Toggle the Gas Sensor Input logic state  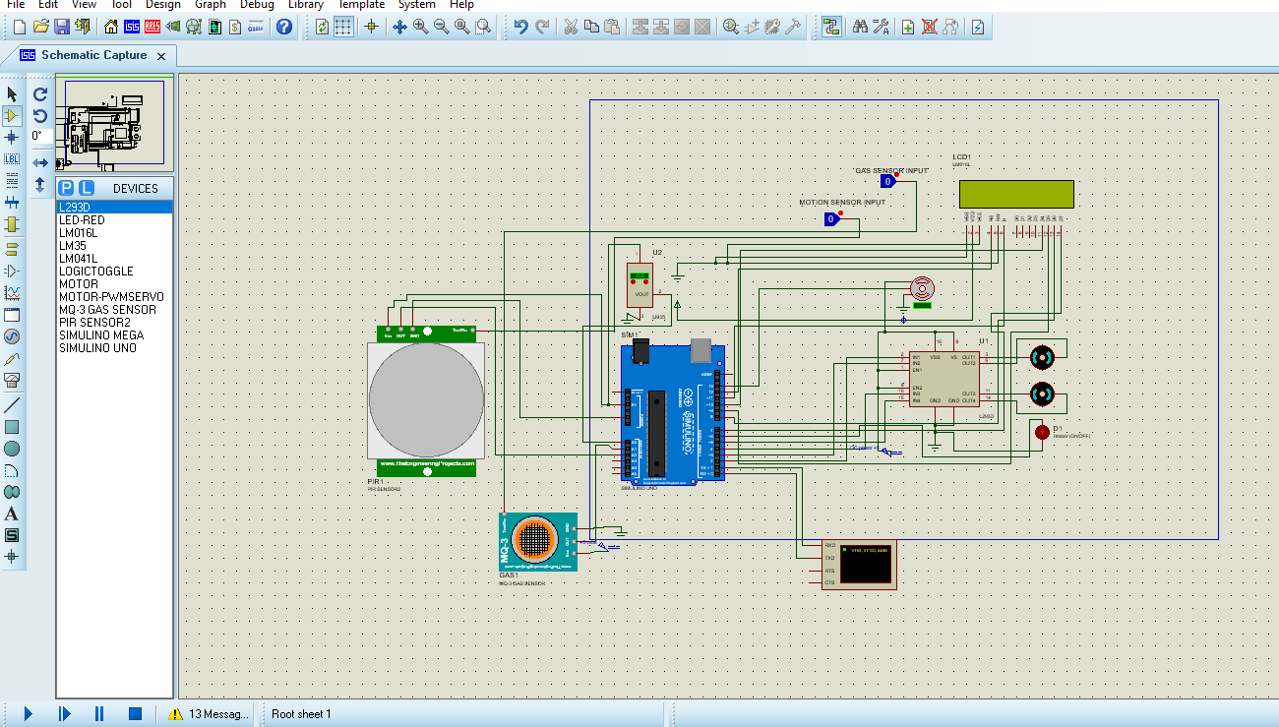[886, 181]
